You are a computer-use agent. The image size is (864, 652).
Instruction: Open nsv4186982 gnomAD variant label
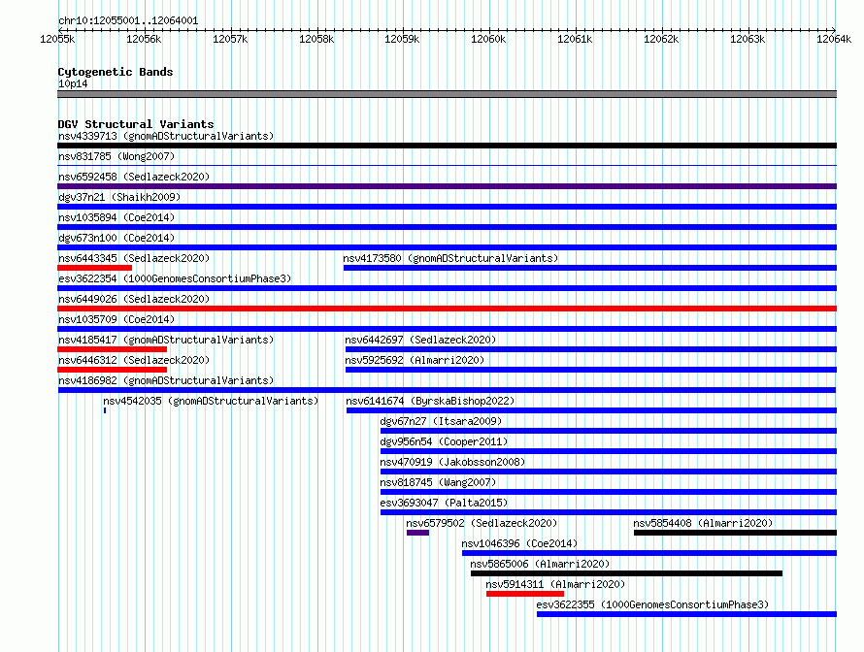click(166, 380)
